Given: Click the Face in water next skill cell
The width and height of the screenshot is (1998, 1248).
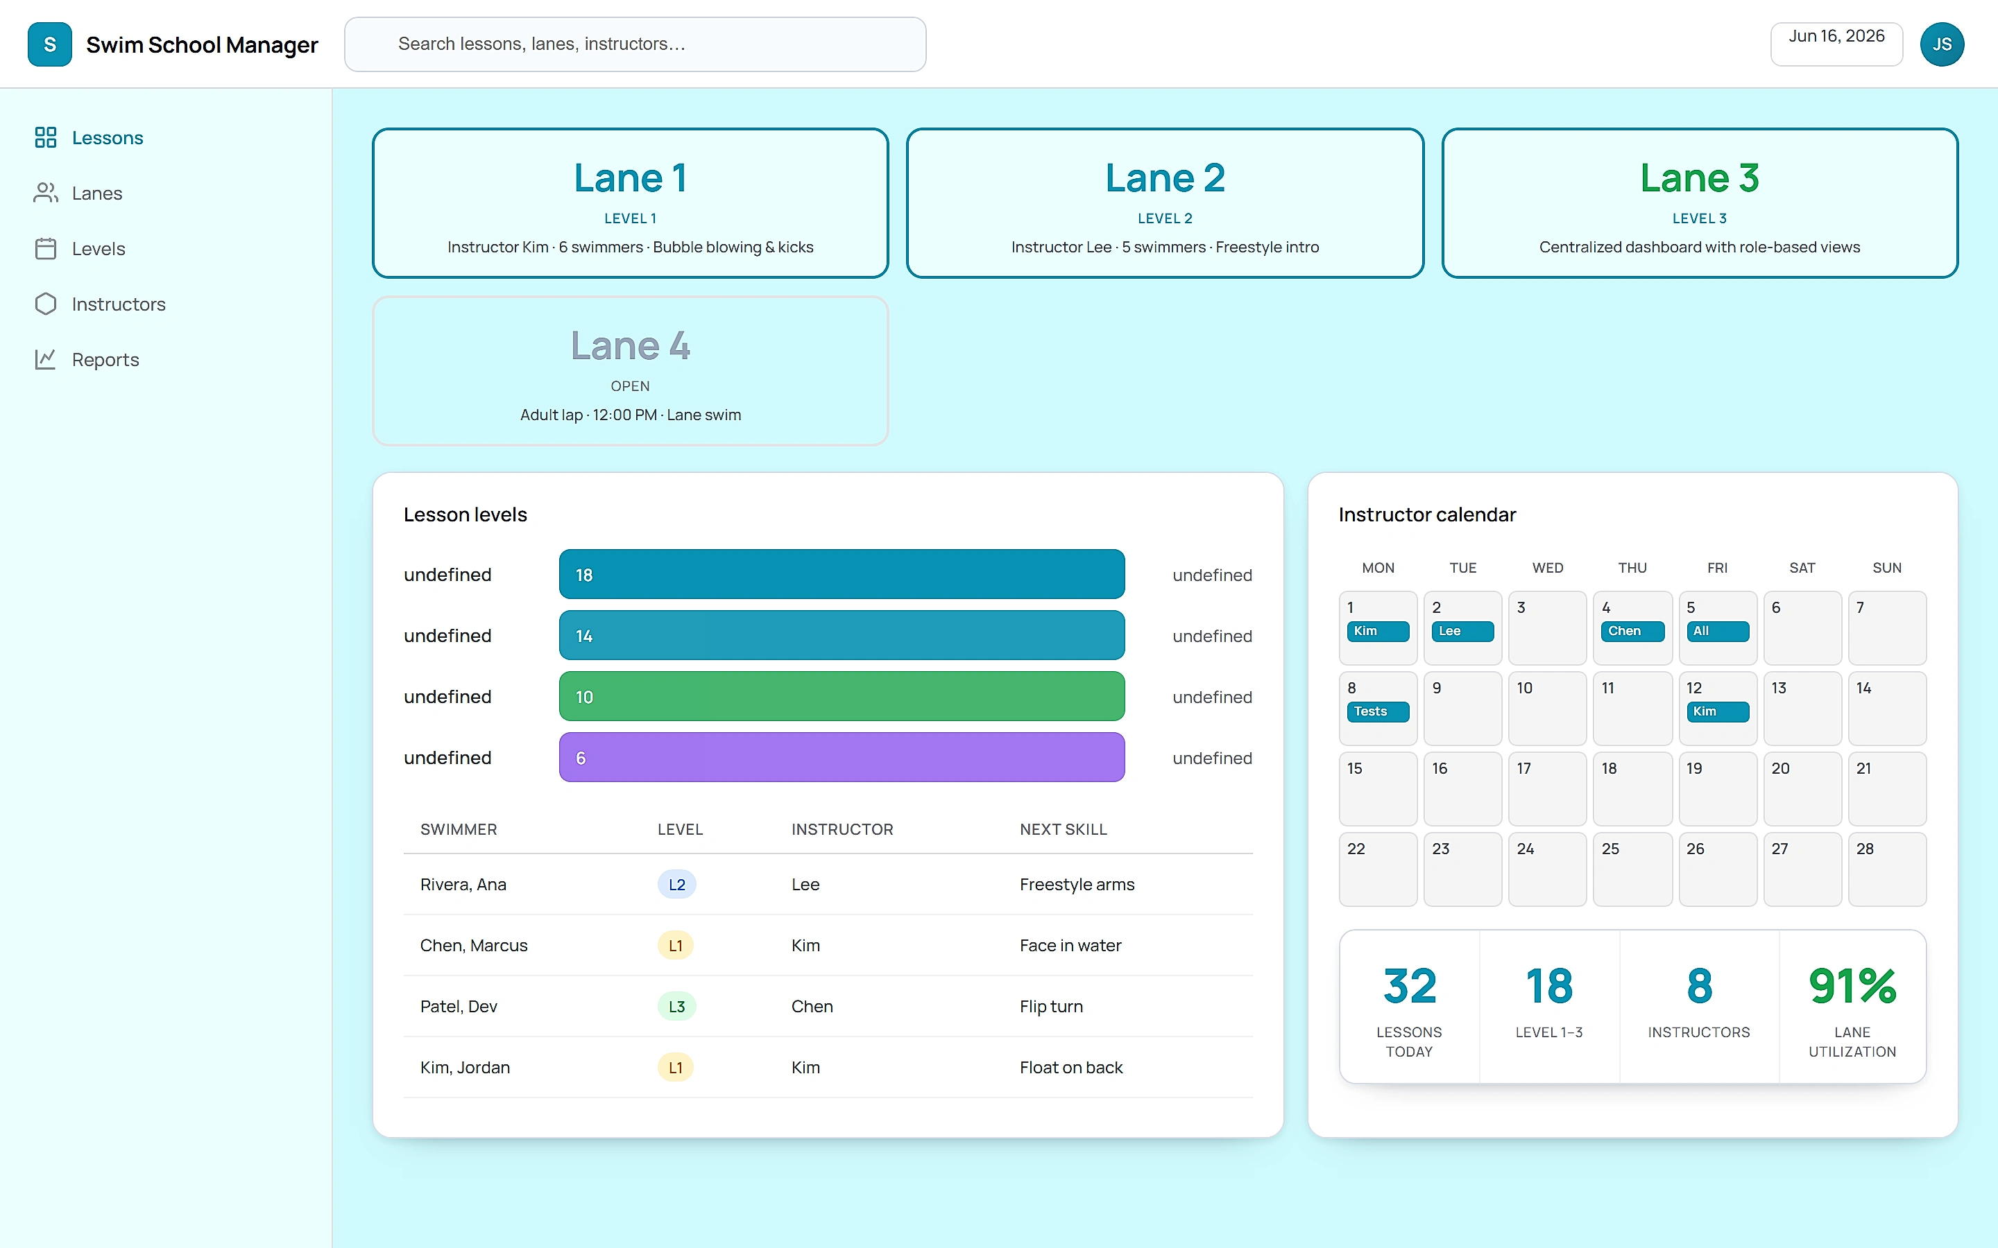Looking at the screenshot, I should (x=1070, y=946).
